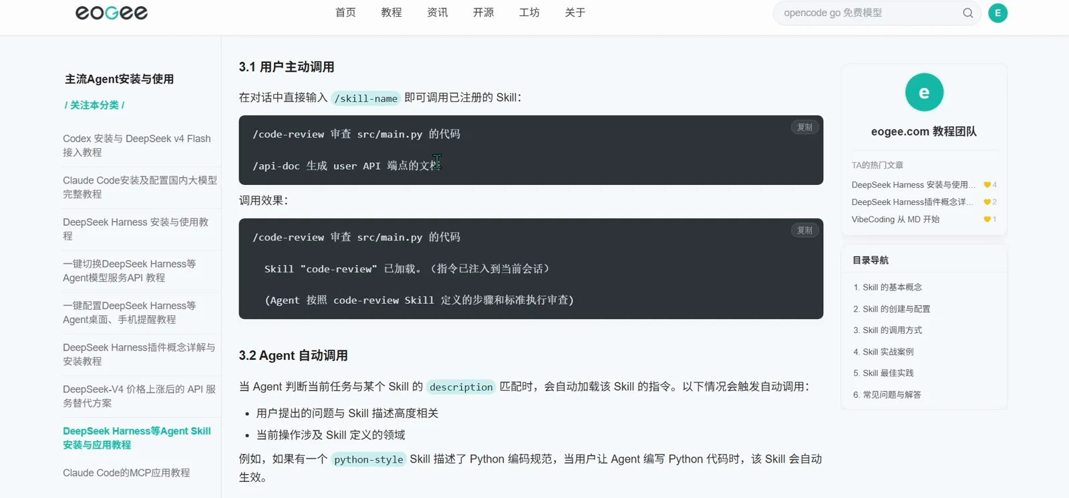The width and height of the screenshot is (1069, 498).
Task: Open the 开源 menu item
Action: [x=484, y=13]
